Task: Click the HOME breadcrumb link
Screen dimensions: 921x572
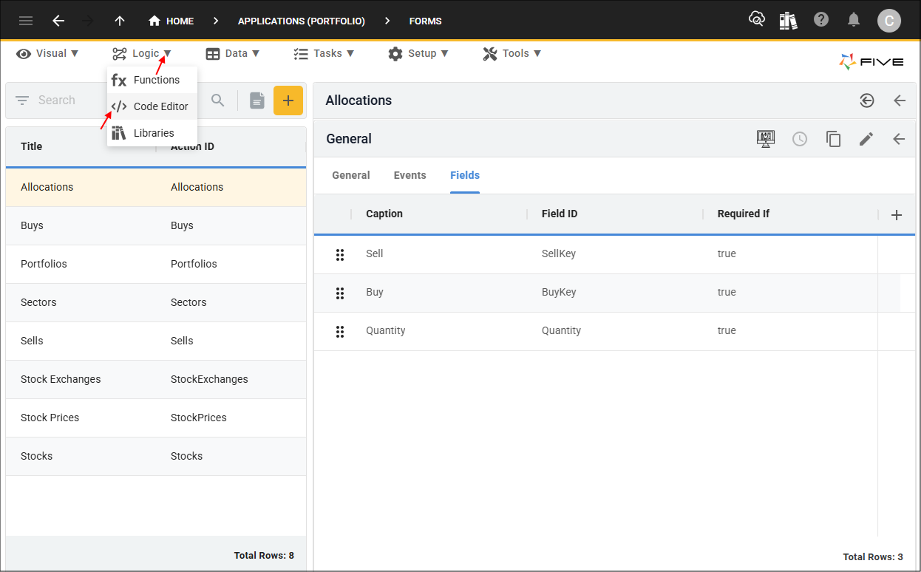Action: tap(171, 21)
